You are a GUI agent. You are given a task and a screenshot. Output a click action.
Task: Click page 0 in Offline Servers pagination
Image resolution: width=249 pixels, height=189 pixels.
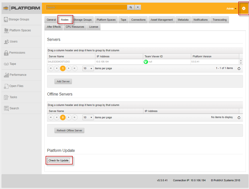click(x=63, y=117)
